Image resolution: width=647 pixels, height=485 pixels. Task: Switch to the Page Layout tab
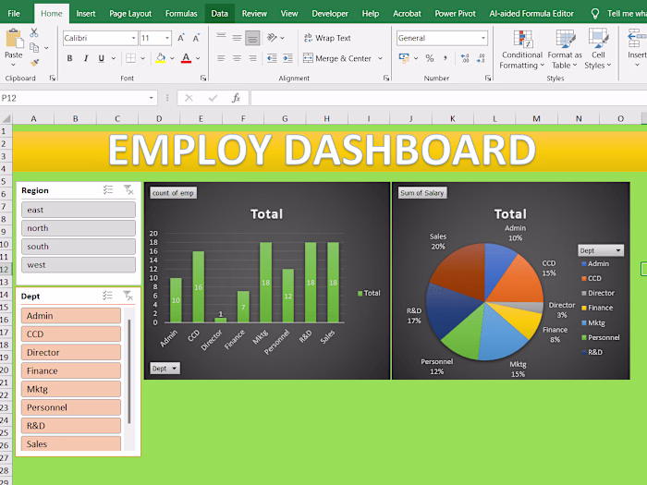130,14
